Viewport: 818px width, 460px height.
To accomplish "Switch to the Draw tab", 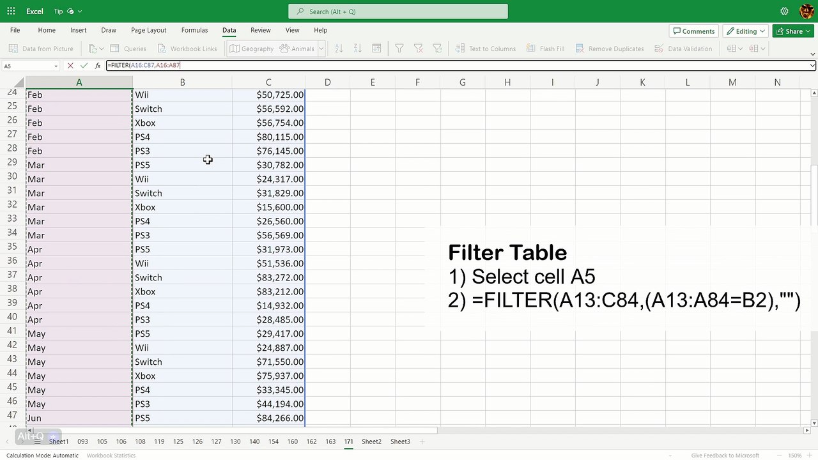I will [x=109, y=30].
